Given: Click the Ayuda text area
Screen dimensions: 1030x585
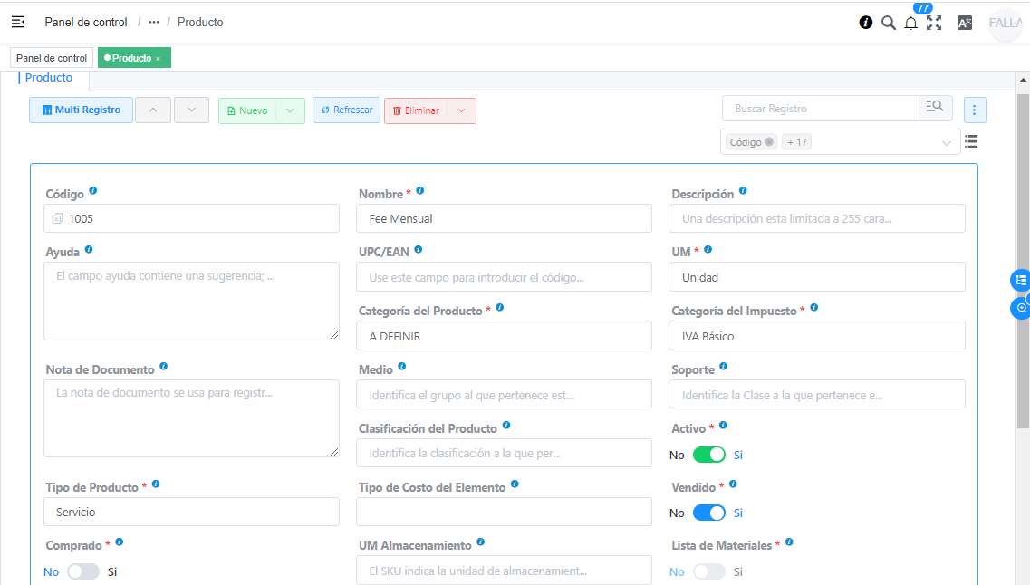Looking at the screenshot, I should coord(191,301).
